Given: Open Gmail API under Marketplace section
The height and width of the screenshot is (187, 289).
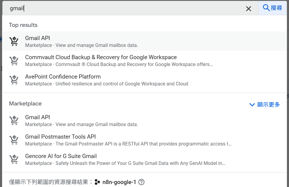Looking at the screenshot, I should (37, 117).
